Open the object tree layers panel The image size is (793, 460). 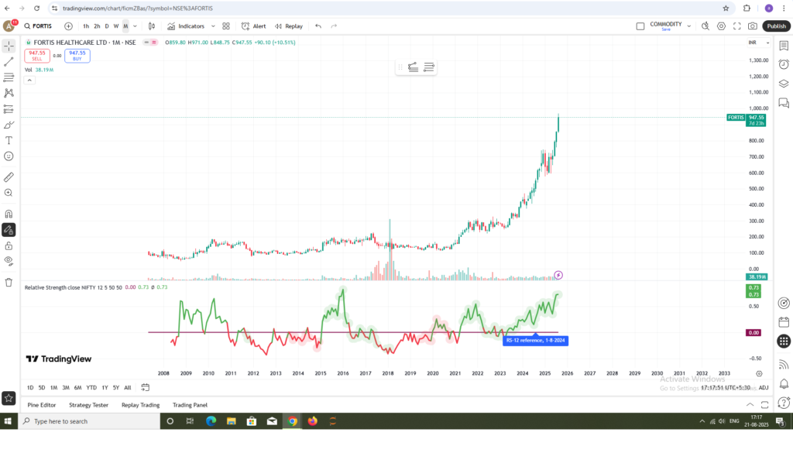pos(784,84)
